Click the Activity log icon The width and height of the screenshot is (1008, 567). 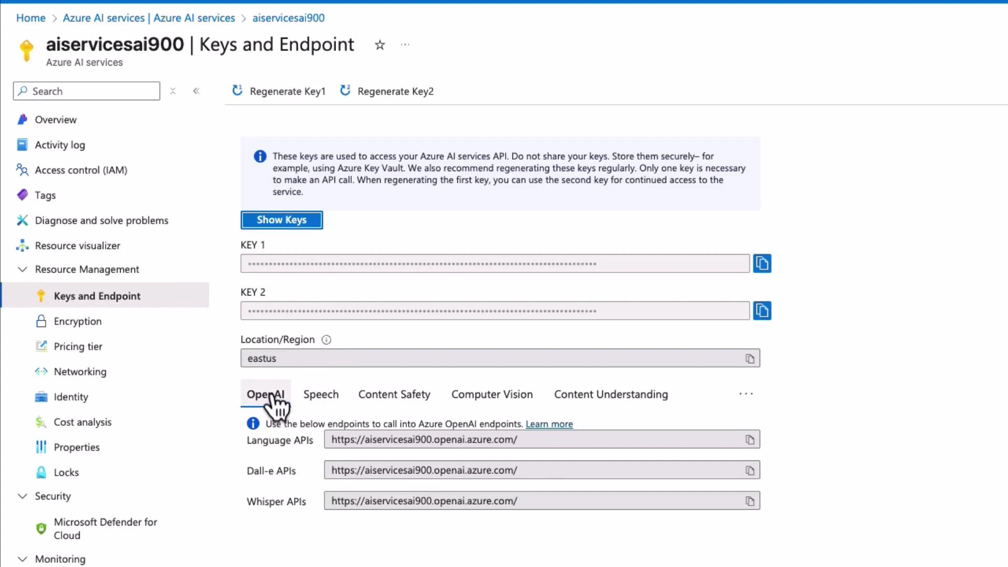click(22, 144)
